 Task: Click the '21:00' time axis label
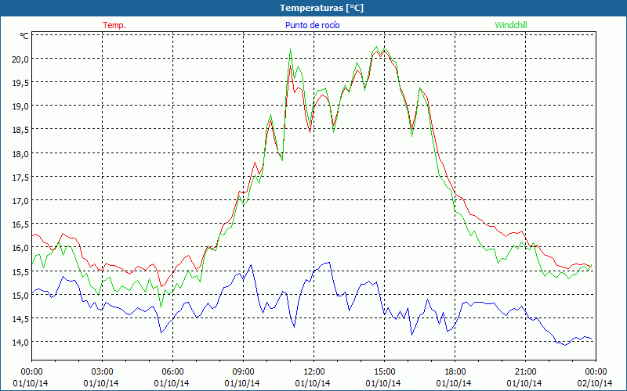525,372
